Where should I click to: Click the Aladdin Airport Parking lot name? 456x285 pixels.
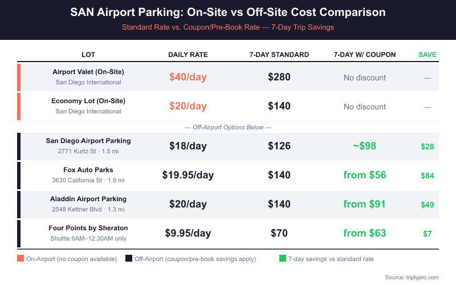[88, 199]
